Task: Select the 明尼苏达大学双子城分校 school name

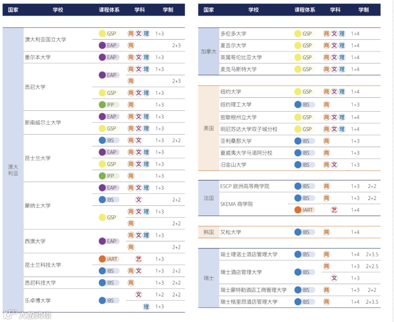Action: 249,129
